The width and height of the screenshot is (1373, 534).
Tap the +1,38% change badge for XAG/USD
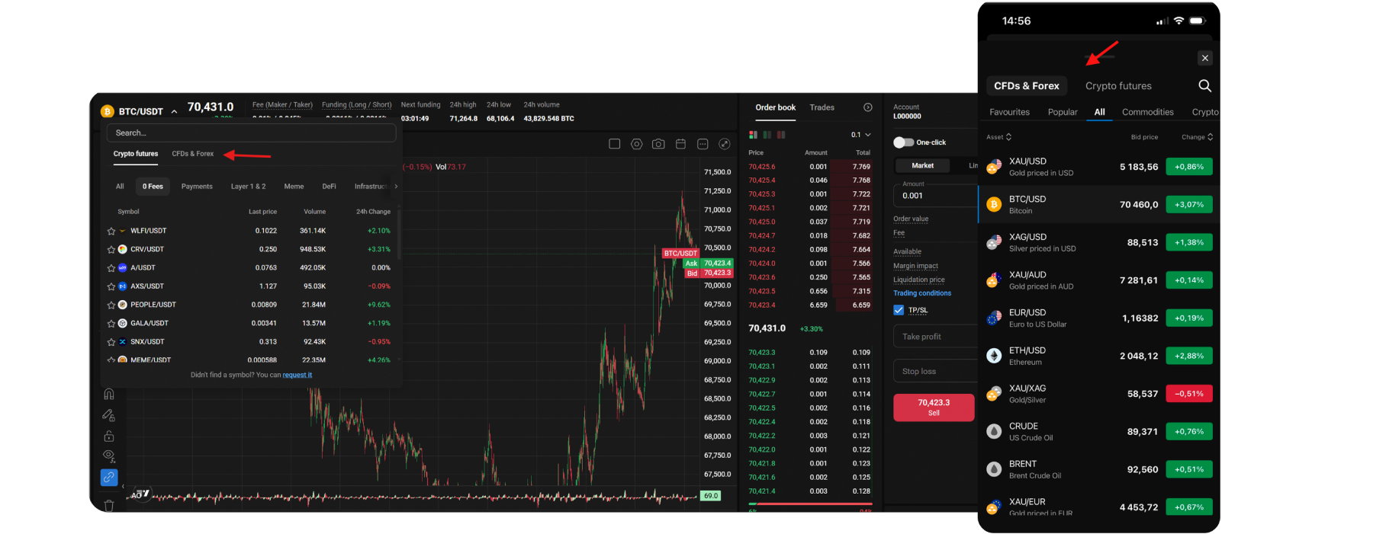(1189, 242)
